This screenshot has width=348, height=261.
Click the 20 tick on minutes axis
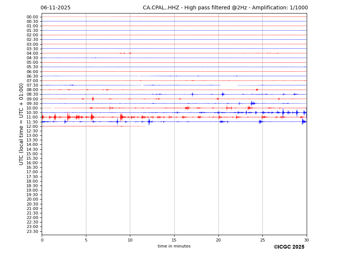tap(218, 240)
